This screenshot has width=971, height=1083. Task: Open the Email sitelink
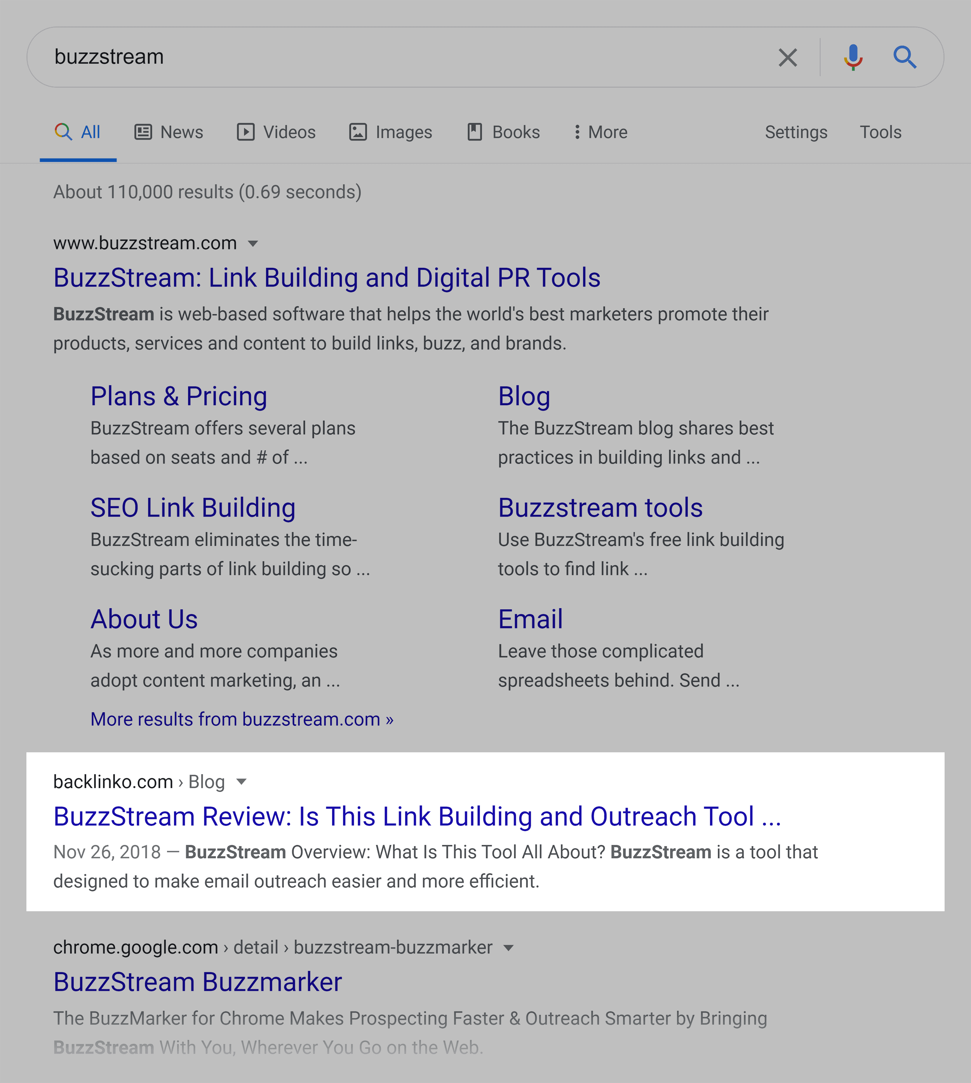[530, 620]
